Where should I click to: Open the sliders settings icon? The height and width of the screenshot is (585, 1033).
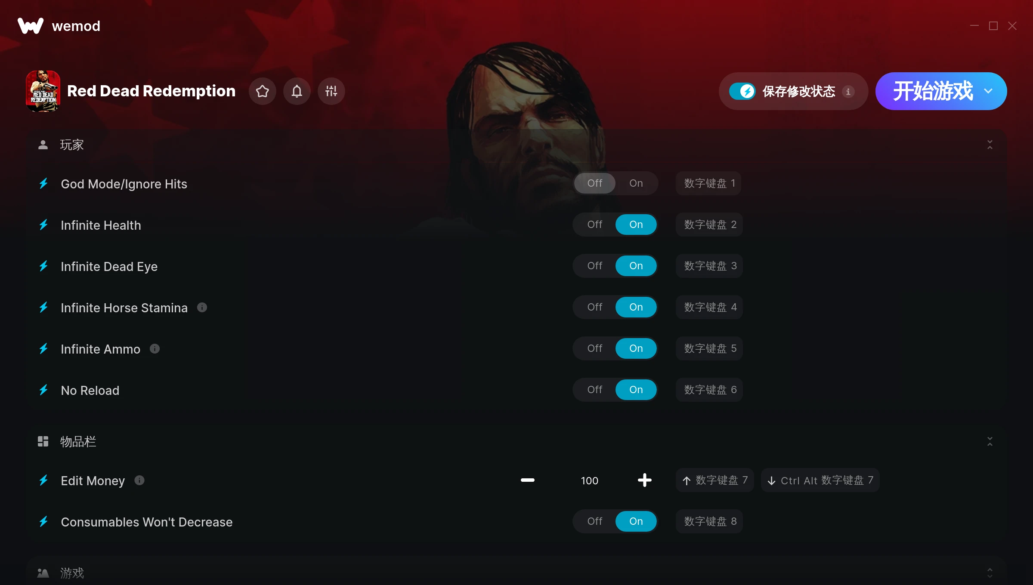point(331,91)
